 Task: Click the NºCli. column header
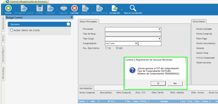[144, 101]
